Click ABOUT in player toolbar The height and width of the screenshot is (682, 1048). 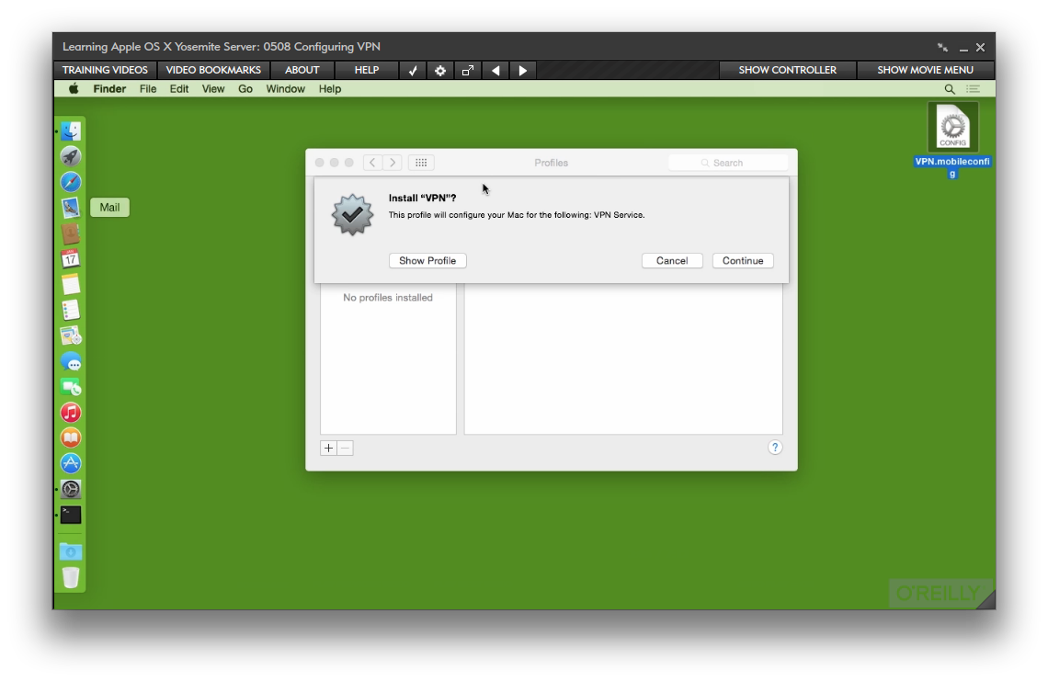point(302,70)
